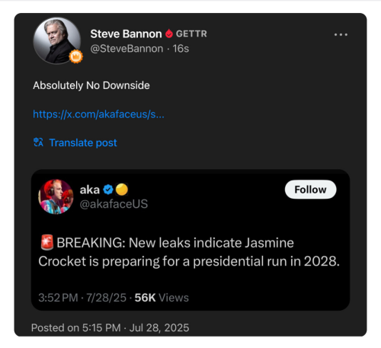Image resolution: width=381 pixels, height=348 pixels.
Task: Click the aka account avatar
Action: [56, 196]
